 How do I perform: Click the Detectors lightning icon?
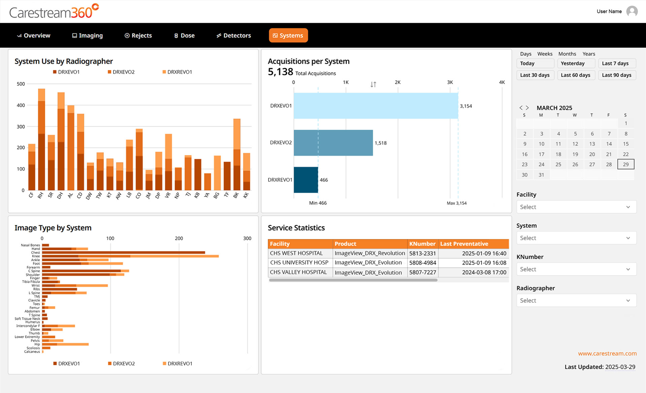(x=219, y=36)
